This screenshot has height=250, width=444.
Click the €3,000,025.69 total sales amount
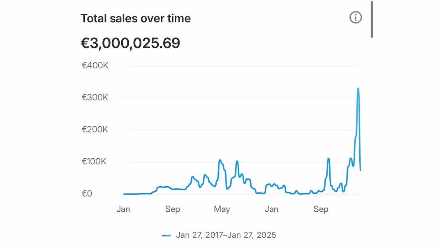pyautogui.click(x=130, y=43)
